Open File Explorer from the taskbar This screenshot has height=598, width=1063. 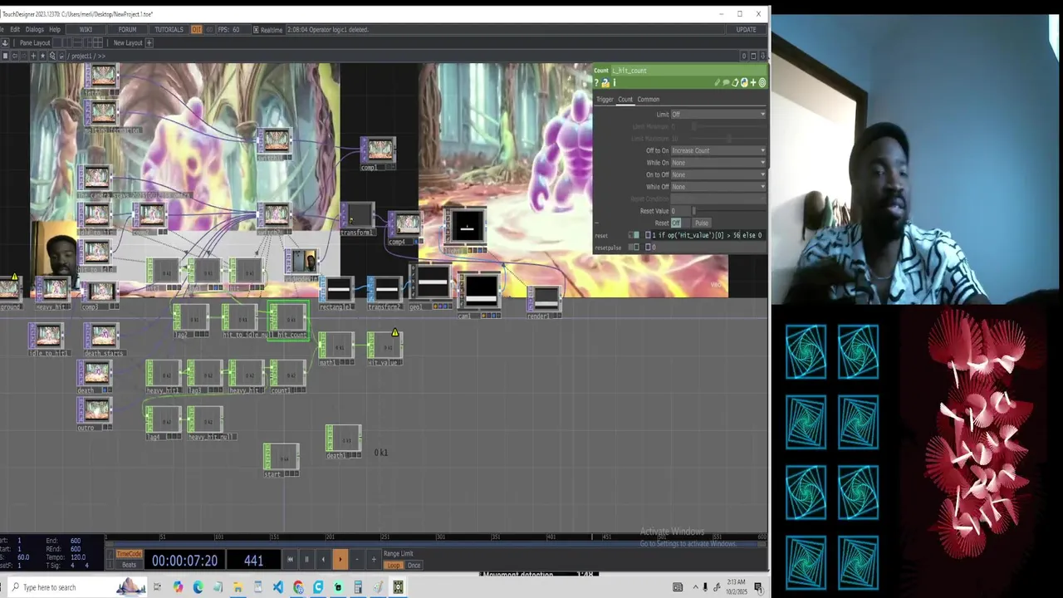point(238,587)
